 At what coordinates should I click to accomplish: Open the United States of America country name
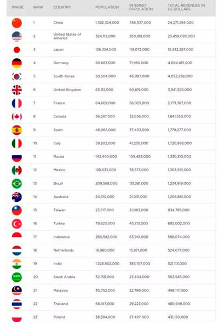point(67,36)
